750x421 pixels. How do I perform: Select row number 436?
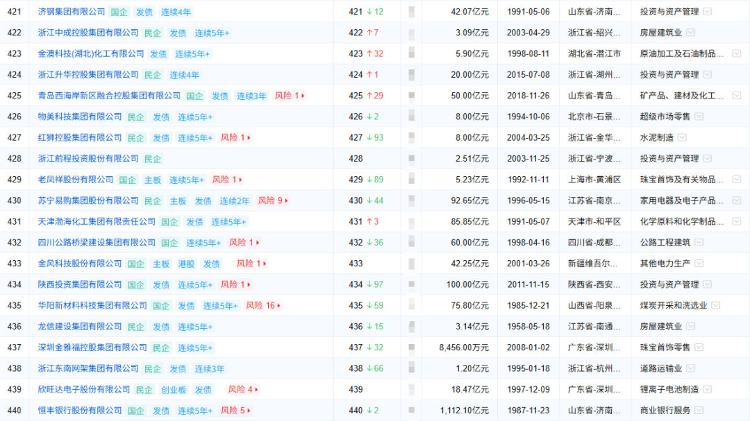tap(15, 327)
